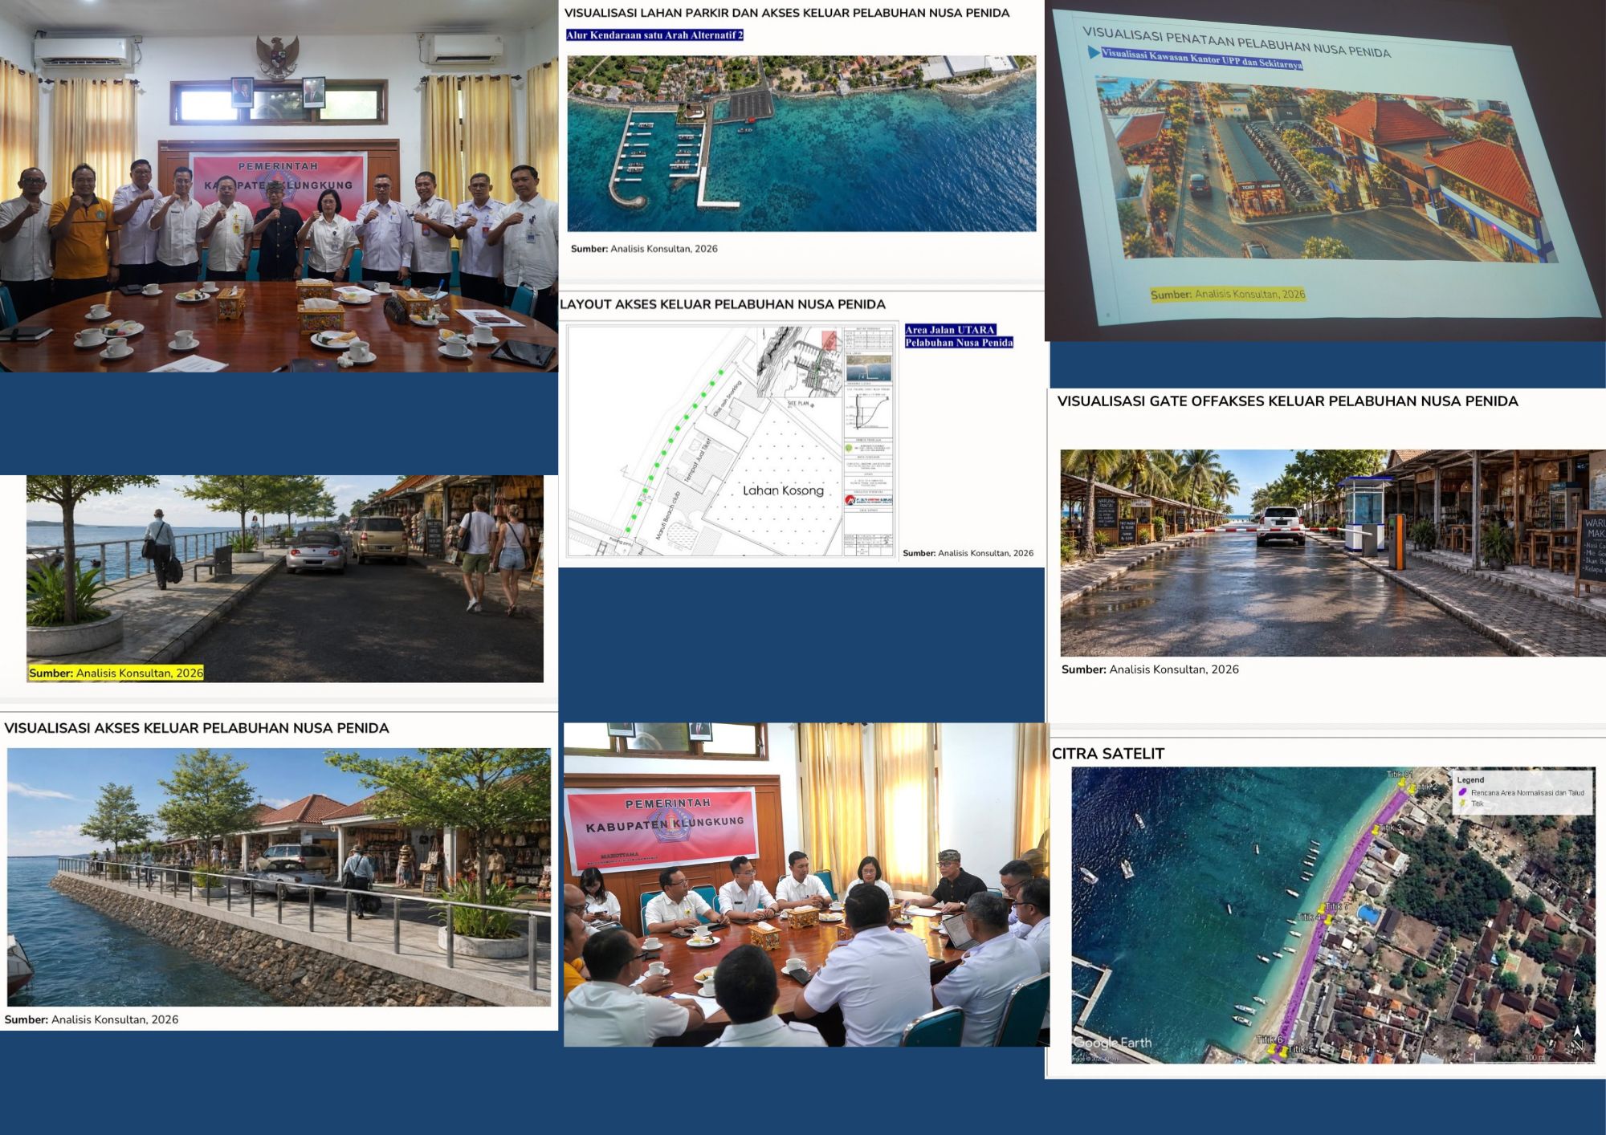Viewport: 1606px width, 1135px height.
Task: Click the blue label 'Pelabuhan Nusa Penida' next to the layout
Action: [959, 343]
